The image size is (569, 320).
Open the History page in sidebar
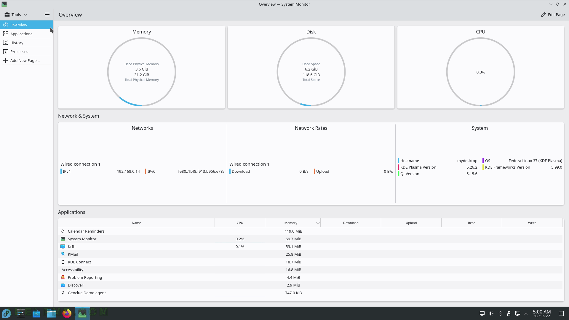click(27, 43)
